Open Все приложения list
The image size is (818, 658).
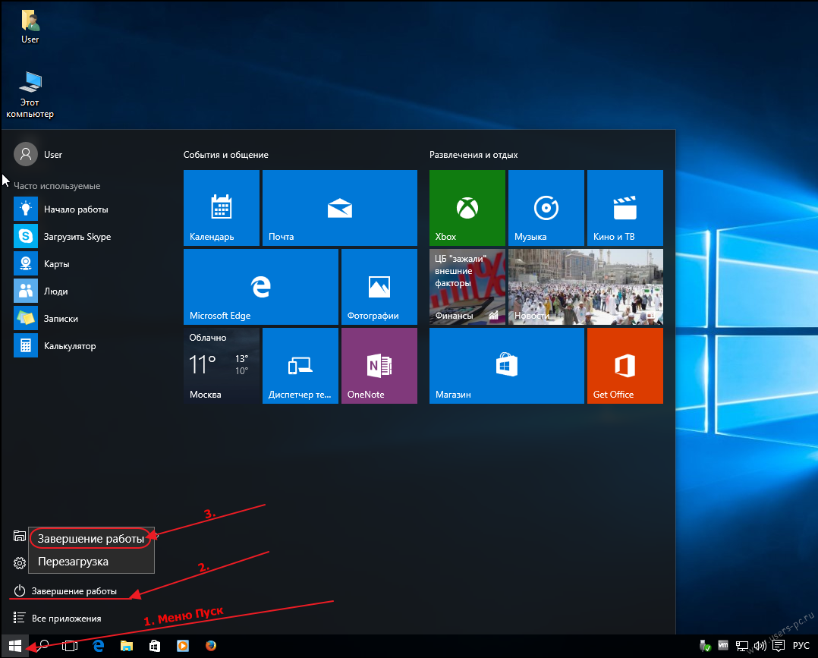pyautogui.click(x=58, y=619)
